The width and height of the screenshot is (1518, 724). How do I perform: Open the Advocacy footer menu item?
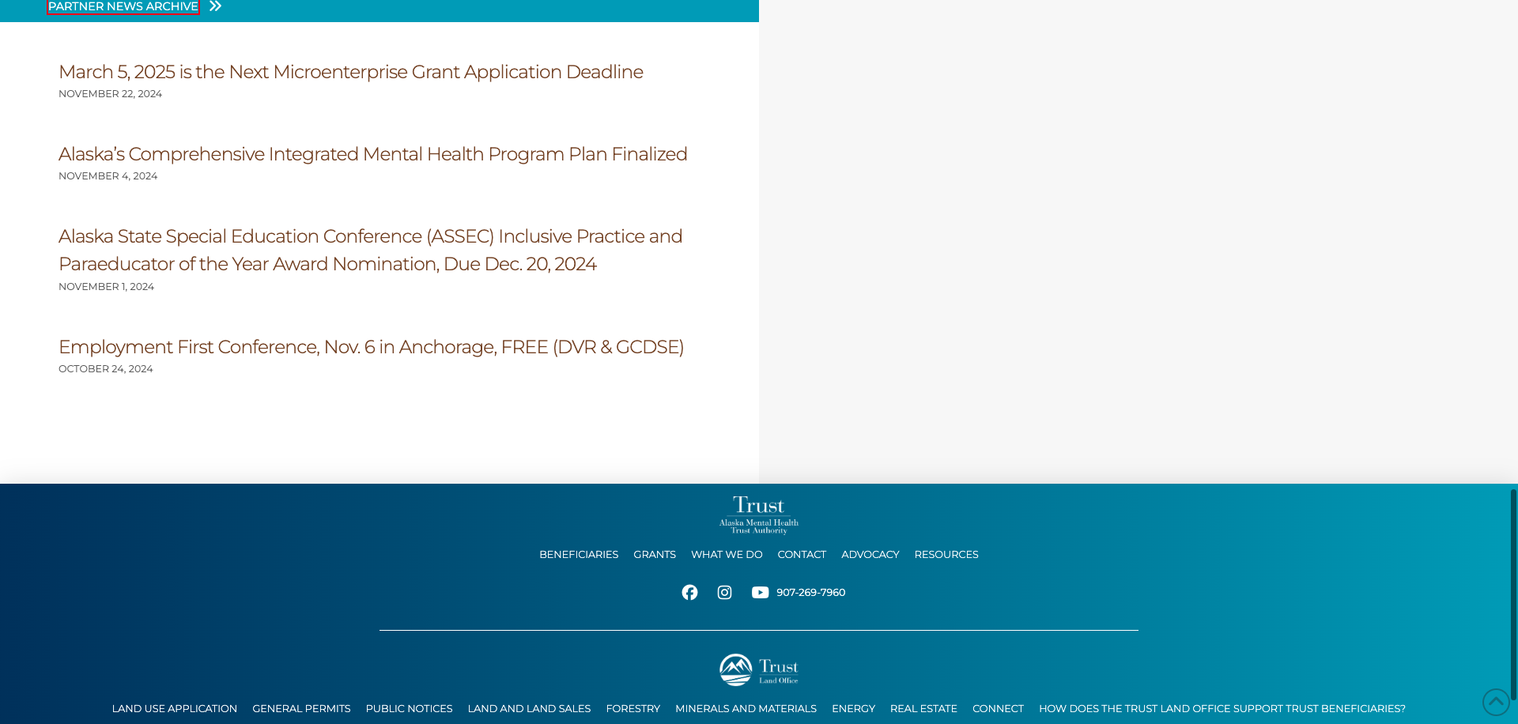point(870,555)
